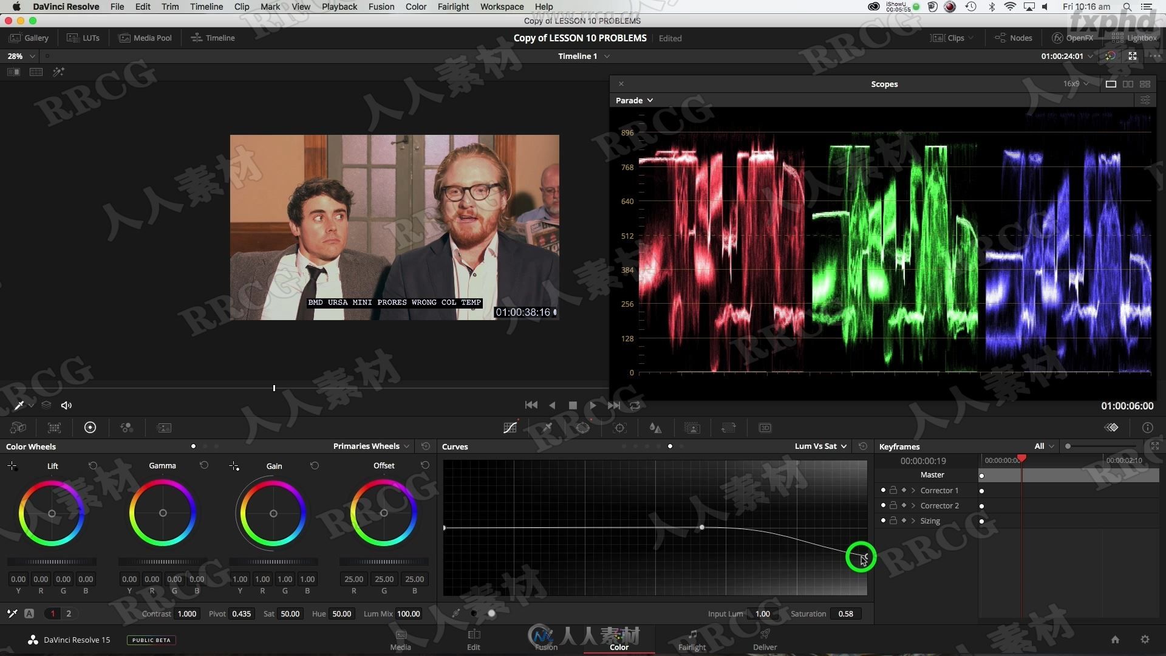Select the Curves palette icon
This screenshot has height=656, width=1166.
point(510,428)
